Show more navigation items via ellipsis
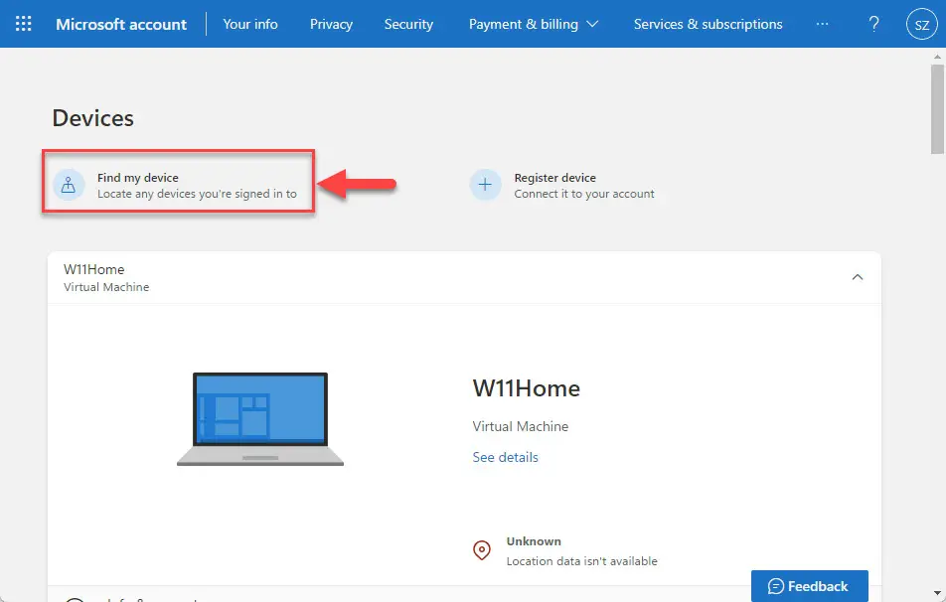Screen dimensions: 946x602 click(x=822, y=24)
